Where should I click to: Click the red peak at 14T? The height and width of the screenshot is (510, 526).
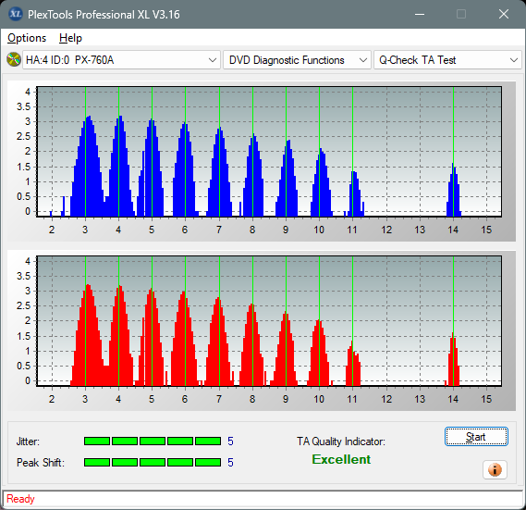point(453,359)
